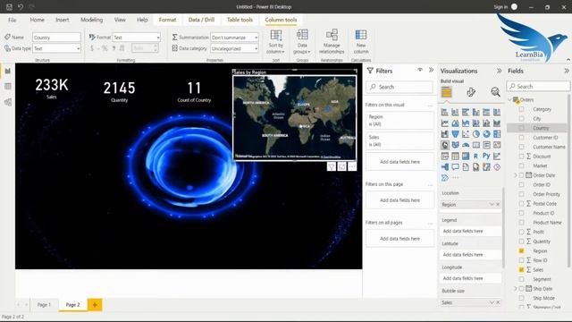Viewport: 572px width, 322px height.
Task: Uncheck the Region field checkbox
Action: tap(521, 250)
